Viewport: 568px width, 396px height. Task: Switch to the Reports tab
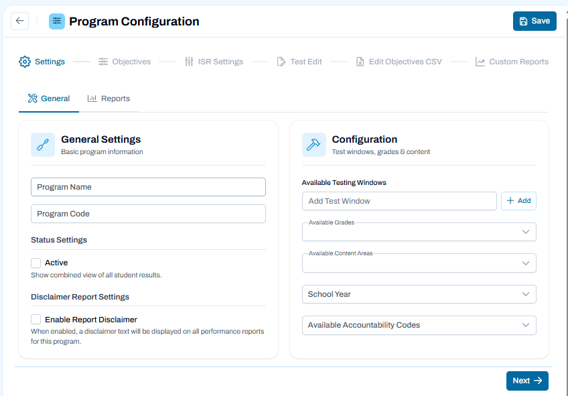pos(109,98)
